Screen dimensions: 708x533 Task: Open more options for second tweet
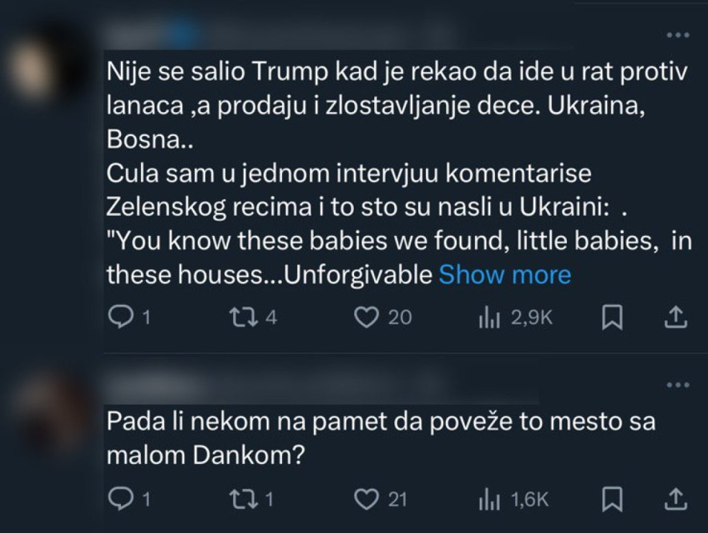676,384
